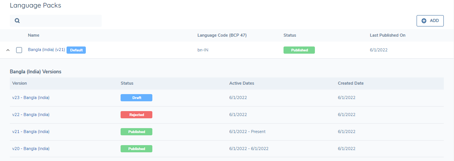The image size is (454, 161).
Task: Collapse the Bangla (India) row chevron
Action: coord(8,50)
